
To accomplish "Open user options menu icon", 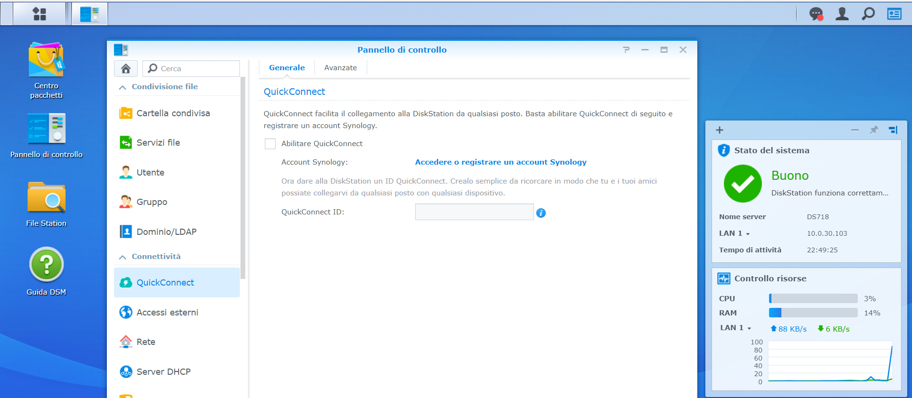I will click(x=842, y=14).
